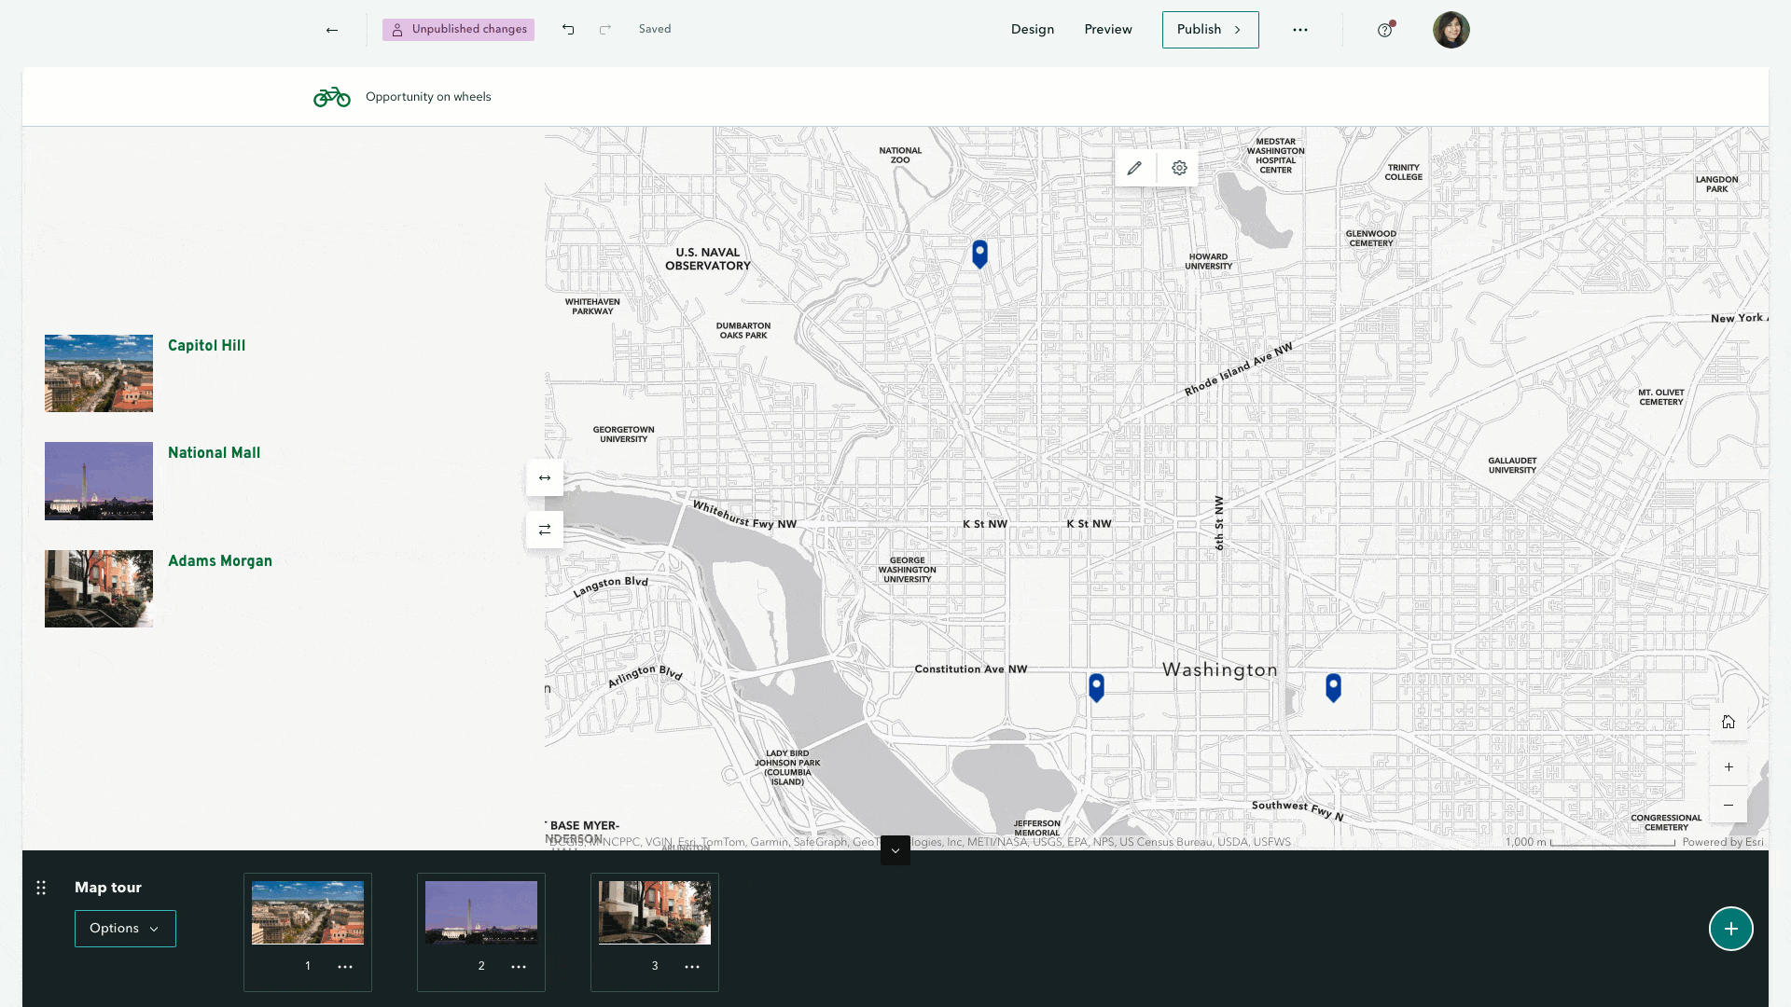Image resolution: width=1791 pixels, height=1007 pixels.
Task: Click the swap panels icon on the map edge
Action: pos(545,529)
